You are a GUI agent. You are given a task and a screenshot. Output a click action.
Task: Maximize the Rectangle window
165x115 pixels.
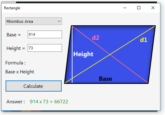(x=139, y=8)
